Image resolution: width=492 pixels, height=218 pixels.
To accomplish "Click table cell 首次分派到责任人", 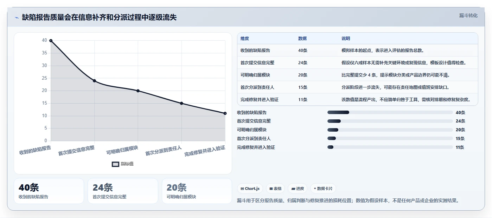I will tap(257, 87).
